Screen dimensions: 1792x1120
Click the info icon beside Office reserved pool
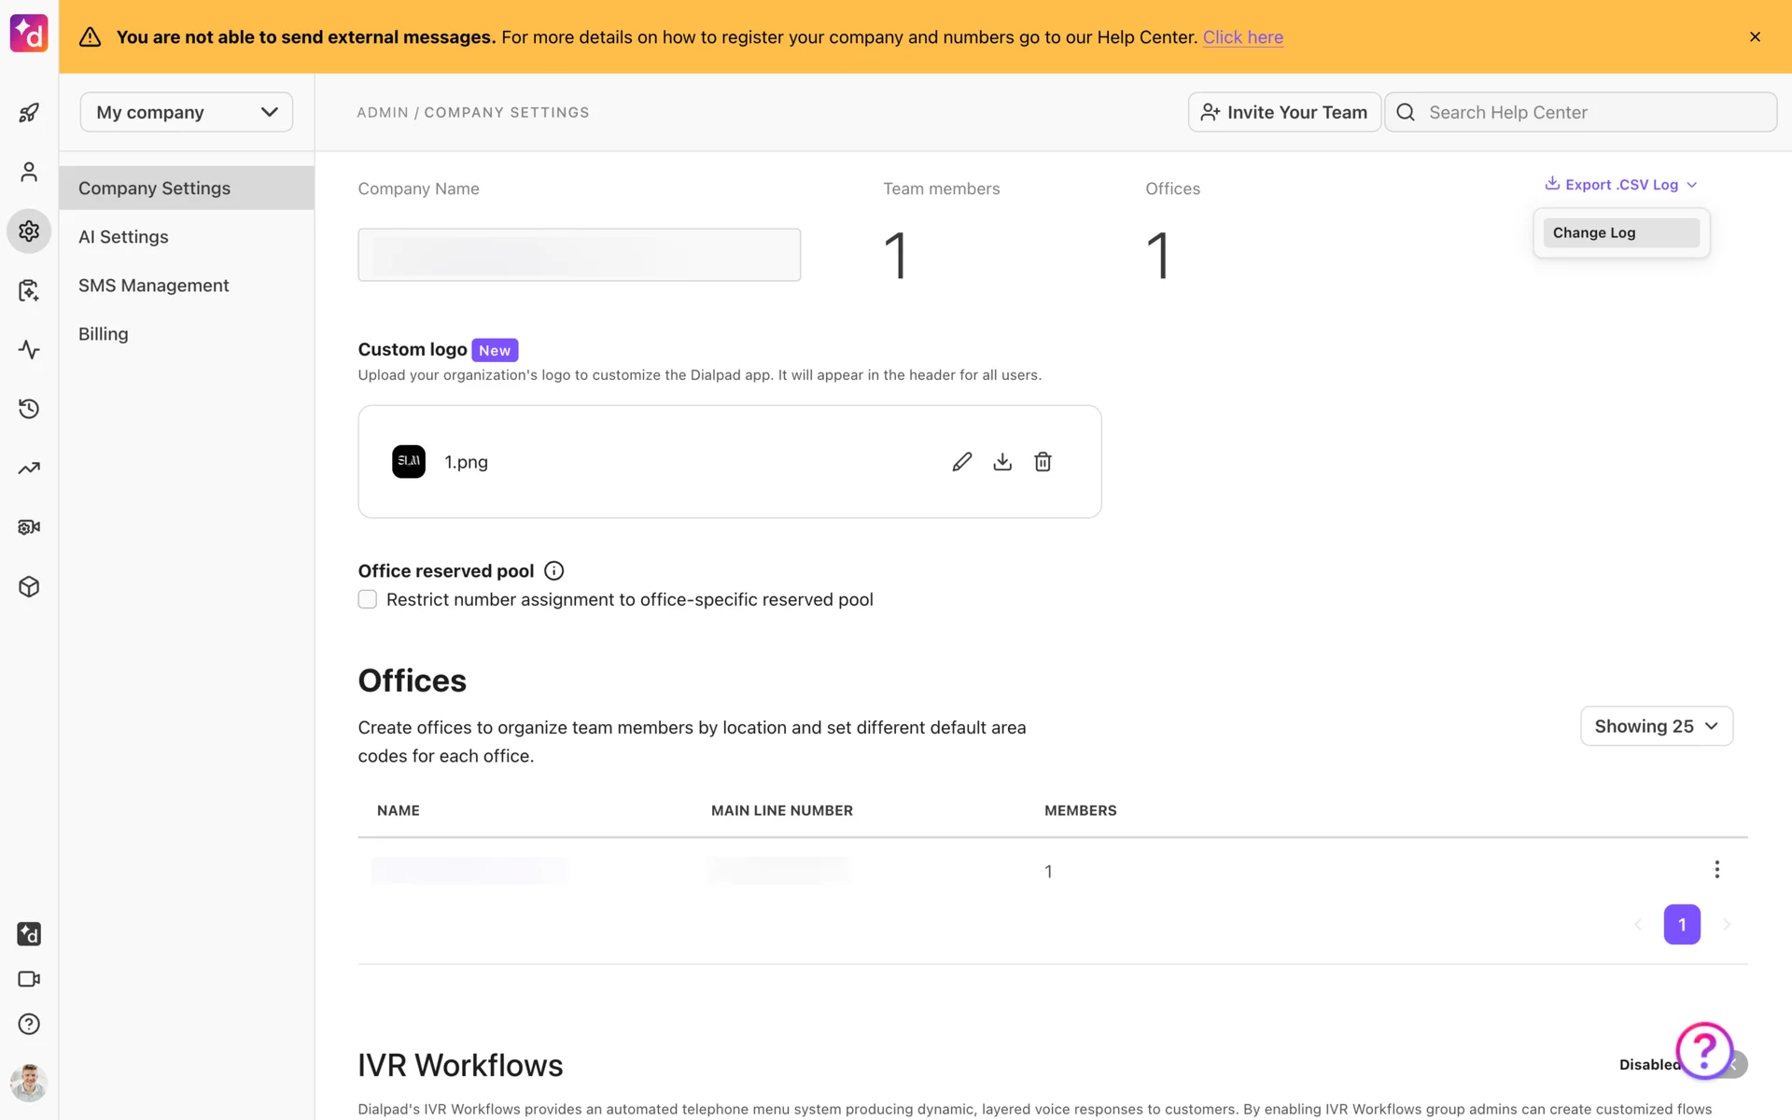[553, 571]
